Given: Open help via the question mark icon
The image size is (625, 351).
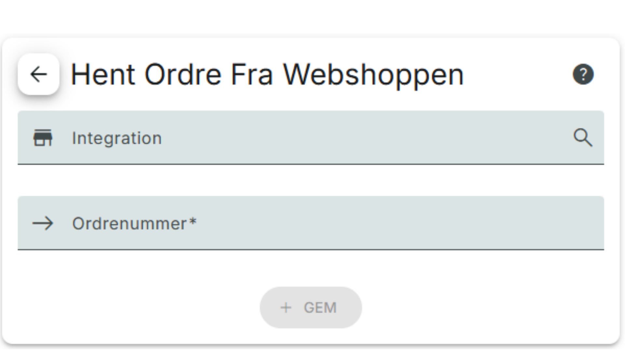Looking at the screenshot, I should [583, 74].
